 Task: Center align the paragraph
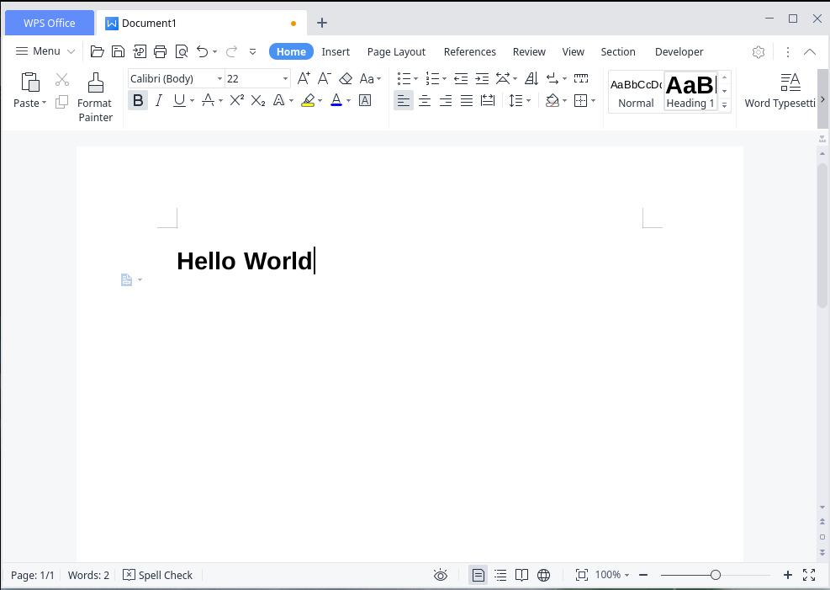[425, 100]
